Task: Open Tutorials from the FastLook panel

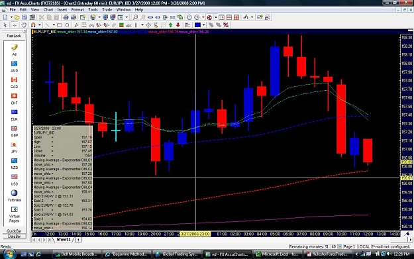Action: (15, 195)
